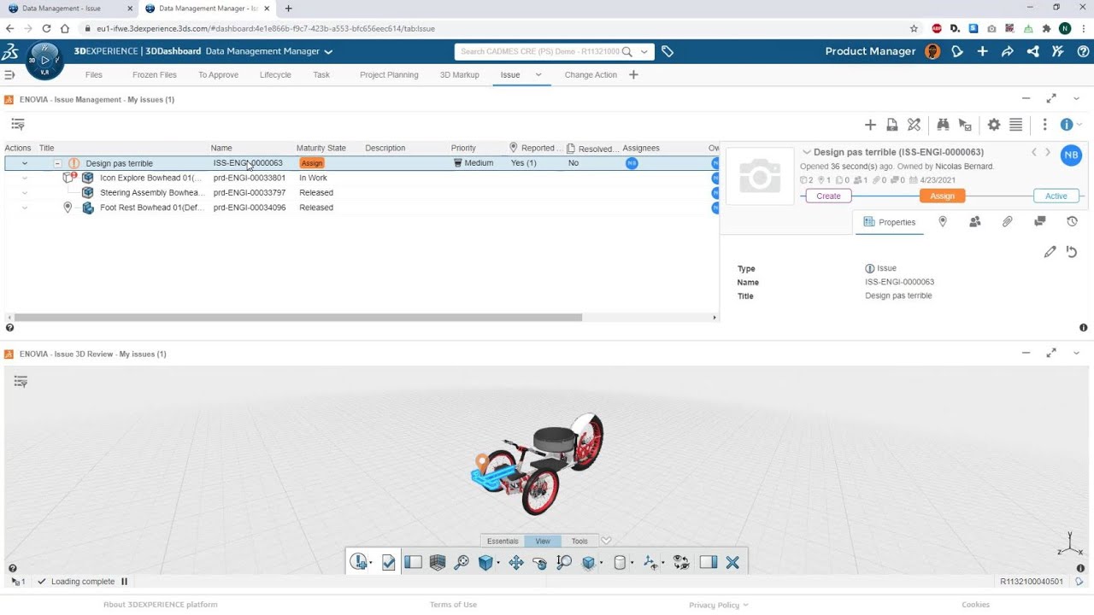This screenshot has height=615, width=1094.
Task: Click the filter list icon above the Actions column
Action: (x=17, y=125)
